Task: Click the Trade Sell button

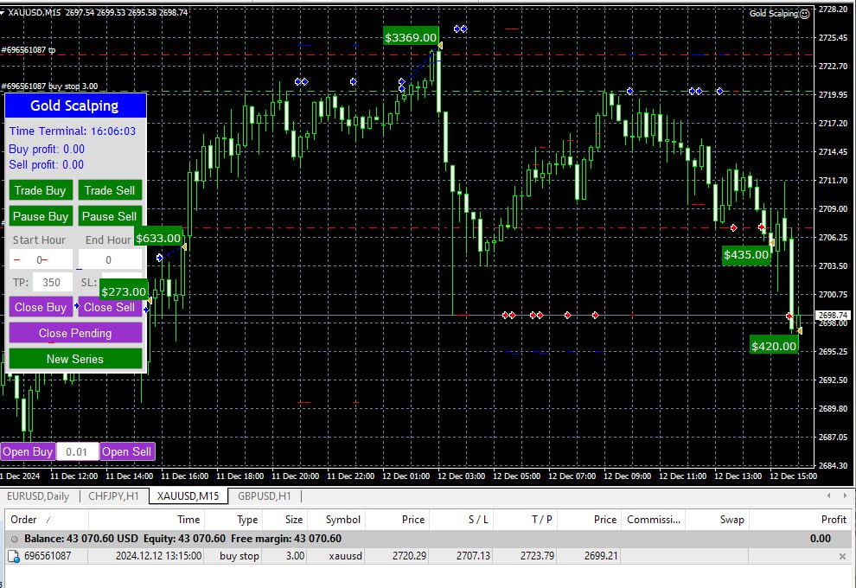Action: click(x=110, y=190)
